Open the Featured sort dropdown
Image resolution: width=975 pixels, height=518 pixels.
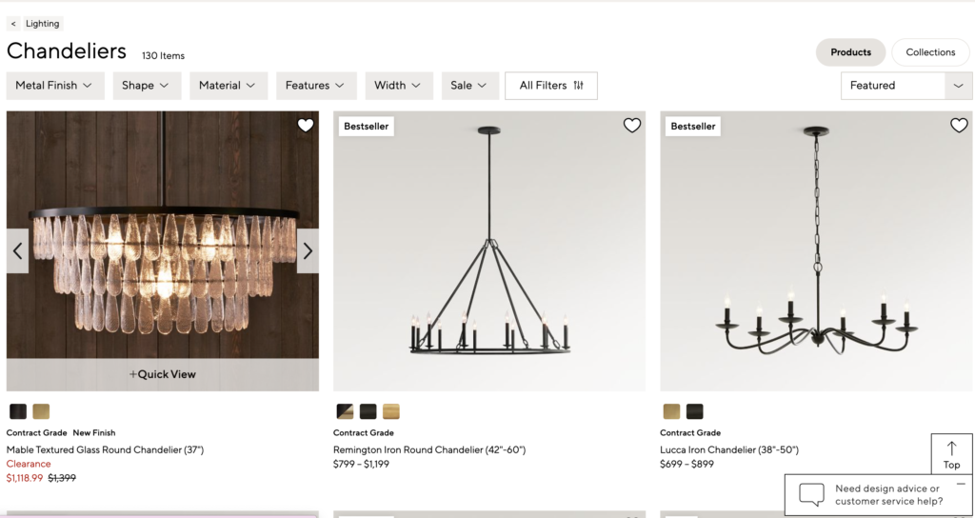[x=906, y=85]
